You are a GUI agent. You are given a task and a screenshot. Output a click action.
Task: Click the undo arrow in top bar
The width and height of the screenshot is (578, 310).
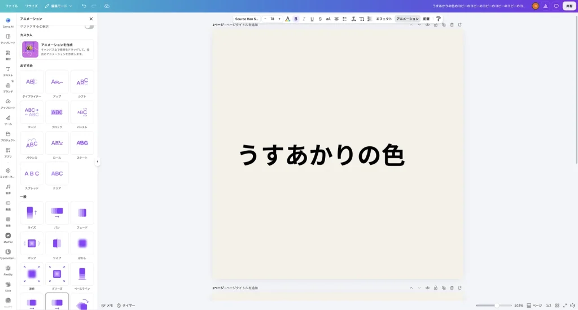tap(84, 6)
